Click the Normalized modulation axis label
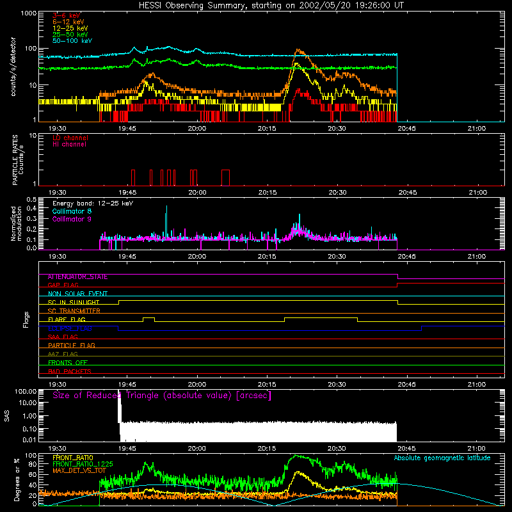Viewport: 512px width, 512px height. [16, 223]
